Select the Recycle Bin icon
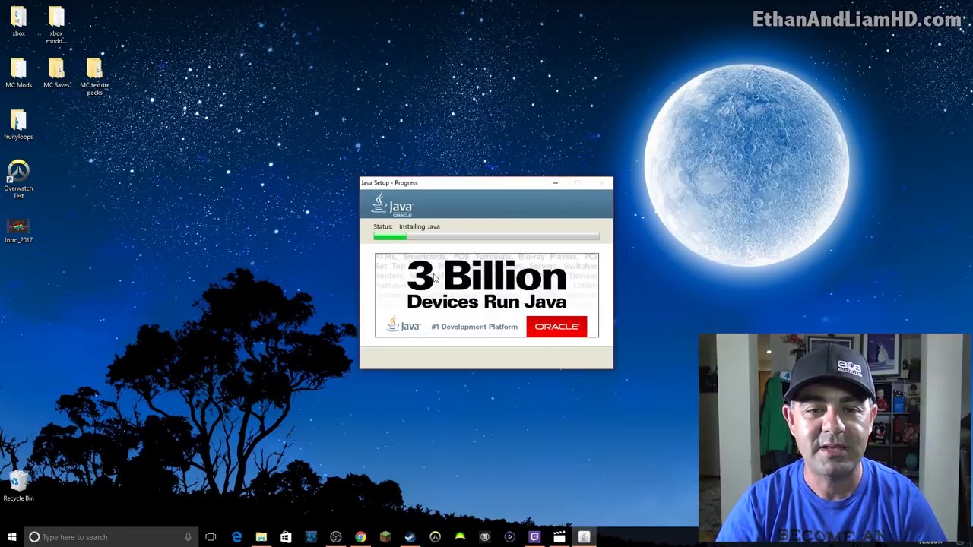Viewport: 973px width, 547px height. (18, 485)
